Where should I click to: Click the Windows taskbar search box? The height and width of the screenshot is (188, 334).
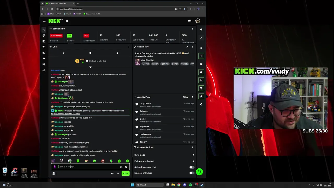tap(150, 185)
